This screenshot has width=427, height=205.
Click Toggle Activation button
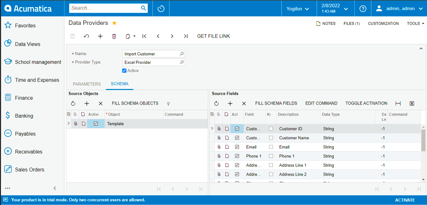point(366,103)
